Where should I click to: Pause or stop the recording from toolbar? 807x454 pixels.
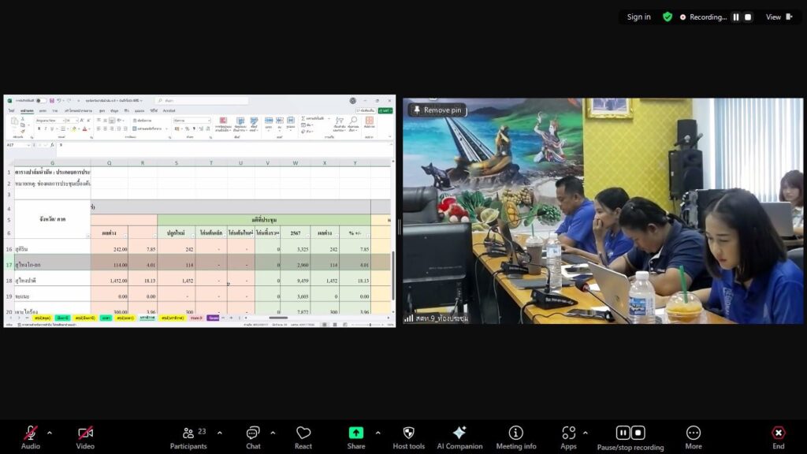(x=630, y=434)
